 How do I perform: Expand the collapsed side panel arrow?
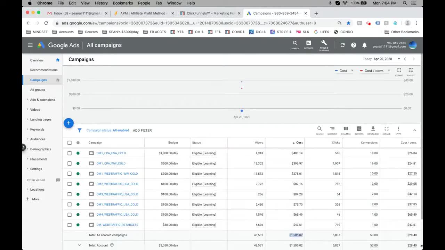coord(24,147)
